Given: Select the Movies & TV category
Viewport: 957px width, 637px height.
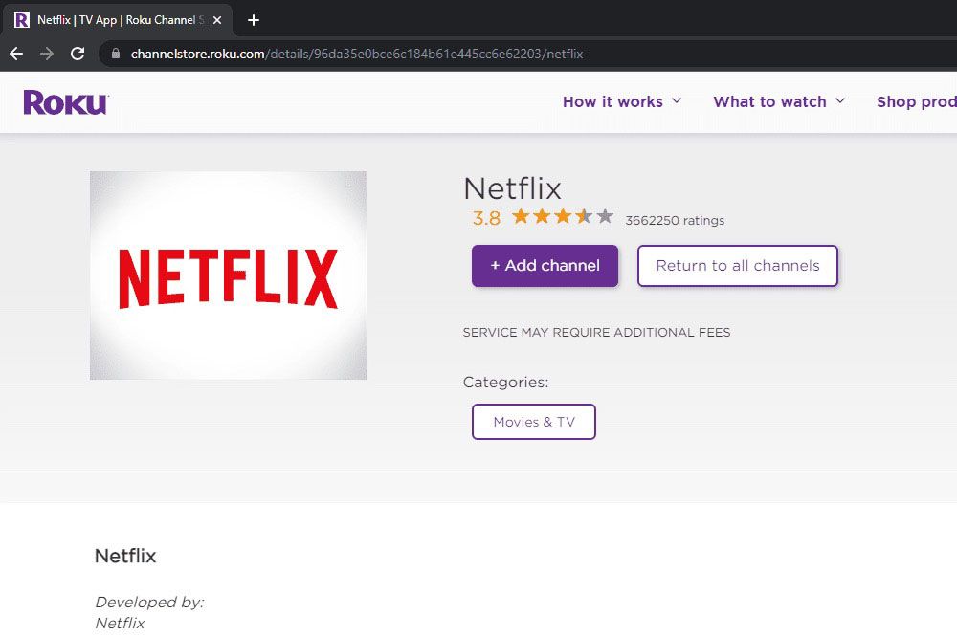Looking at the screenshot, I should click(533, 421).
